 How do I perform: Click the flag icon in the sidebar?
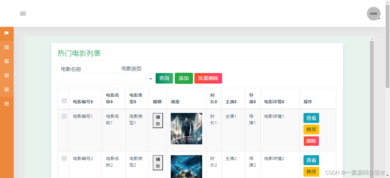pos(7,33)
